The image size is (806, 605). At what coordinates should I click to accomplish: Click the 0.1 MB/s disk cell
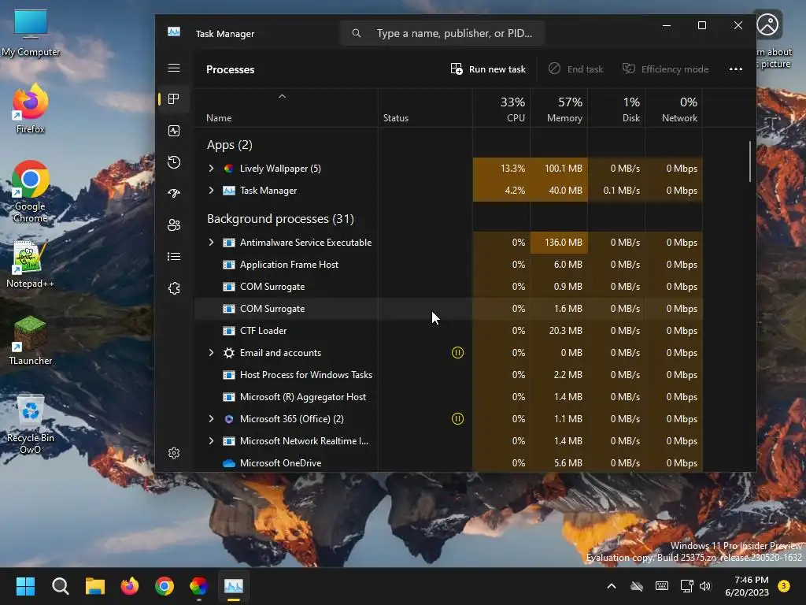point(616,191)
